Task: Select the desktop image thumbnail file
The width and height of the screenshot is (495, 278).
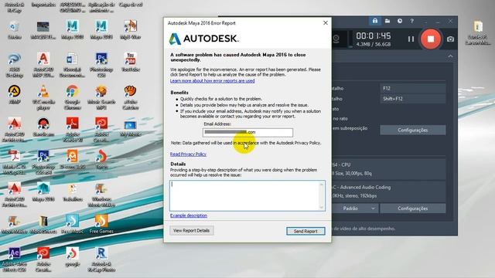Action: pos(43,30)
